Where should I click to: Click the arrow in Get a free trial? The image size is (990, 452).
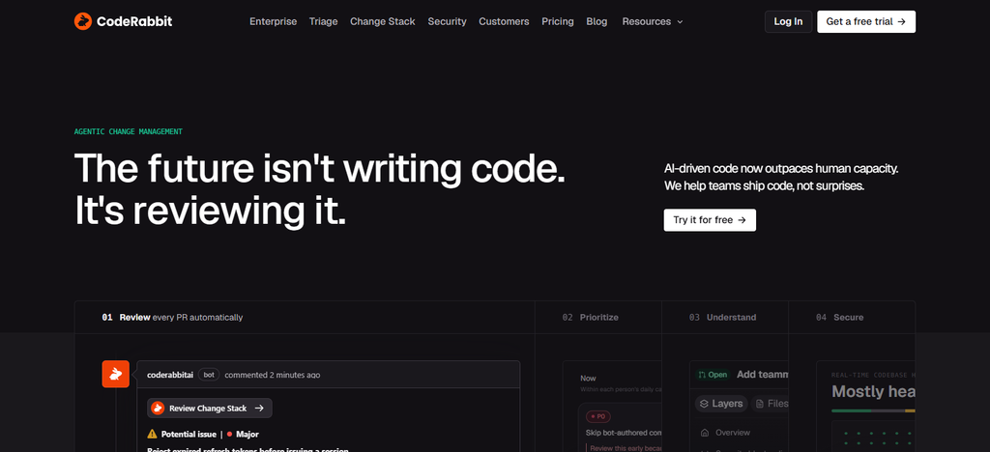click(x=902, y=21)
